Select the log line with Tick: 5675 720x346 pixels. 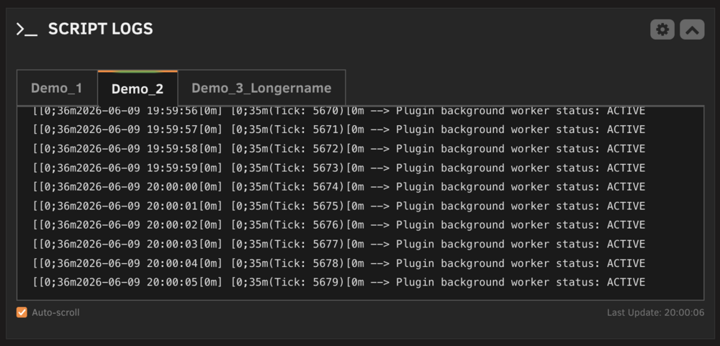339,206
